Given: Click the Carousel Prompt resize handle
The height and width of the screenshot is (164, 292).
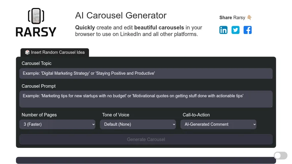Looking at the screenshot, I should coord(271,106).
